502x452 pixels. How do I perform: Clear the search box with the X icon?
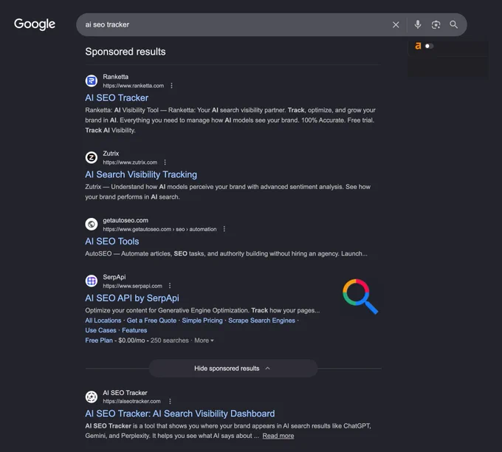pos(396,24)
